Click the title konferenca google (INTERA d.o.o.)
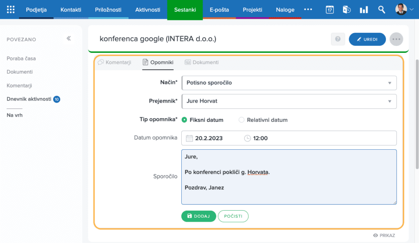Screen dimensions: 419x243 point(158,39)
